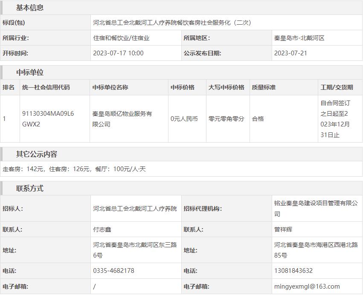
Task: Click the 统一社会信用代码 column header
Action: [x=46, y=87]
